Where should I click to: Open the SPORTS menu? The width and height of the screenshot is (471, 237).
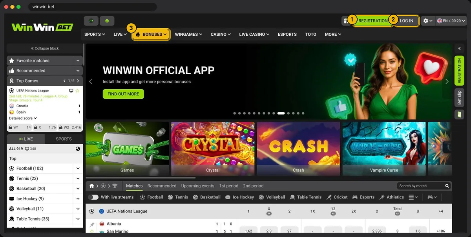[95, 34]
